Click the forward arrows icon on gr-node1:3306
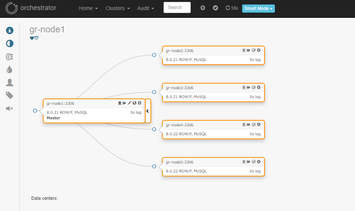 click(124, 103)
